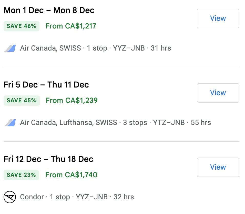This screenshot has width=245, height=214.
Task: Select the From CA$1,740 price
Action: [x=71, y=175]
